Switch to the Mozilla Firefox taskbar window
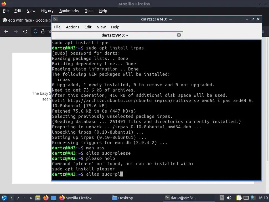 pyautogui.click(x=75, y=198)
